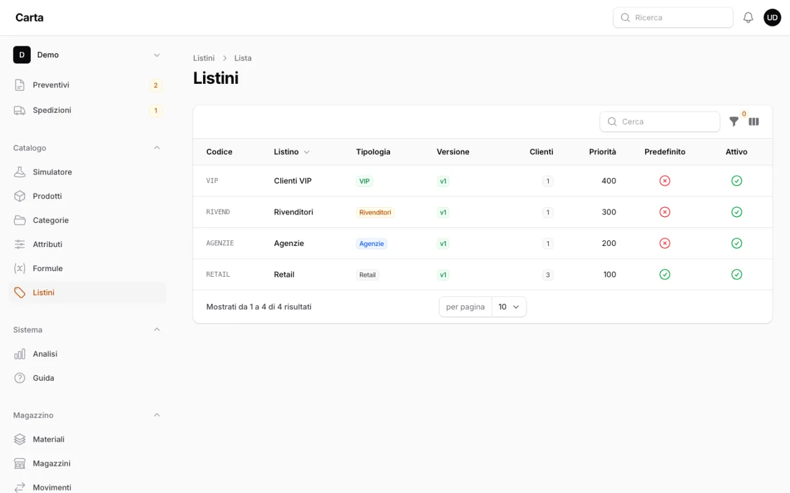790x493 pixels.
Task: Open Analisi via its bar chart icon
Action: click(x=20, y=354)
